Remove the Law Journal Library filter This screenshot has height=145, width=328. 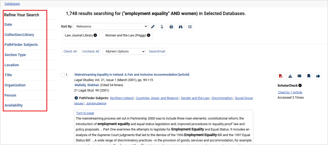95,35
